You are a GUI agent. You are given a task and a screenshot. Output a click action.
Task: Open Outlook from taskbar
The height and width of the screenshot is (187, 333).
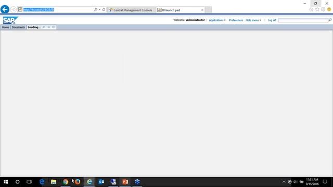point(101,182)
